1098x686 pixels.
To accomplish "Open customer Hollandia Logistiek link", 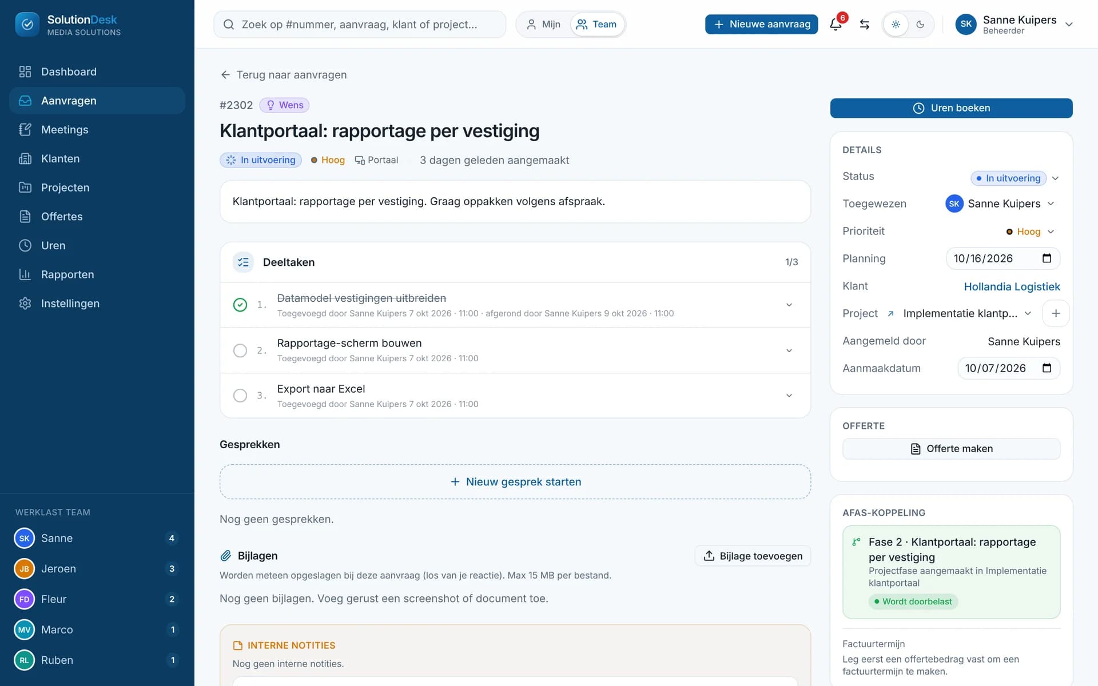I will [x=1012, y=286].
